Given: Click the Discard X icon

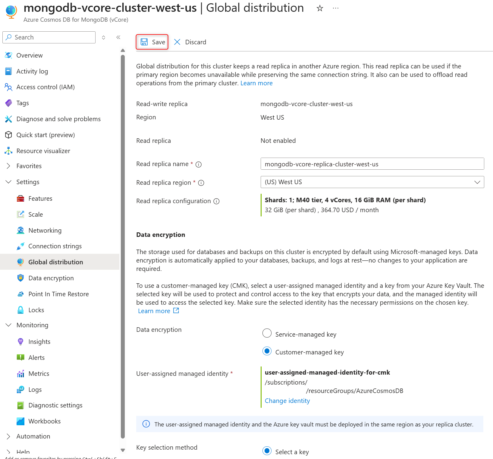Looking at the screenshot, I should click(x=177, y=42).
